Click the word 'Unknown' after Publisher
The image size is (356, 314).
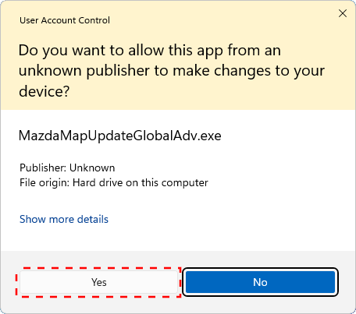pos(92,168)
